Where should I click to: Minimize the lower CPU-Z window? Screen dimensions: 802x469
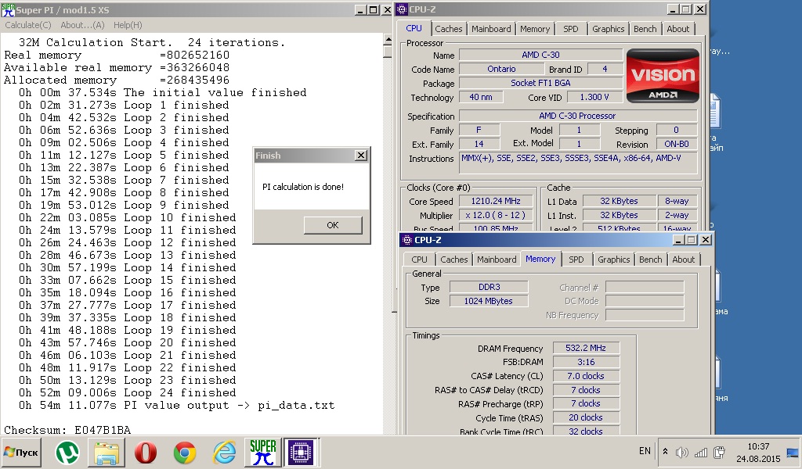[x=679, y=240]
